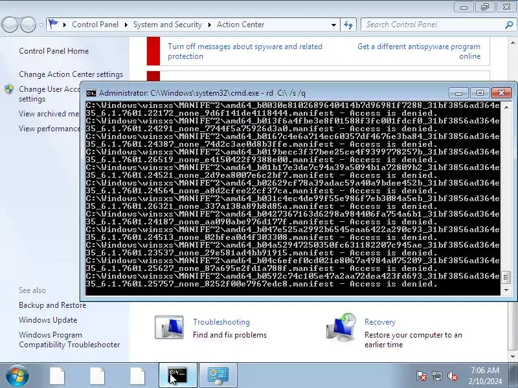518x388 pixels.
Task: Open the second blank document taskbar icon
Action: [x=98, y=376]
